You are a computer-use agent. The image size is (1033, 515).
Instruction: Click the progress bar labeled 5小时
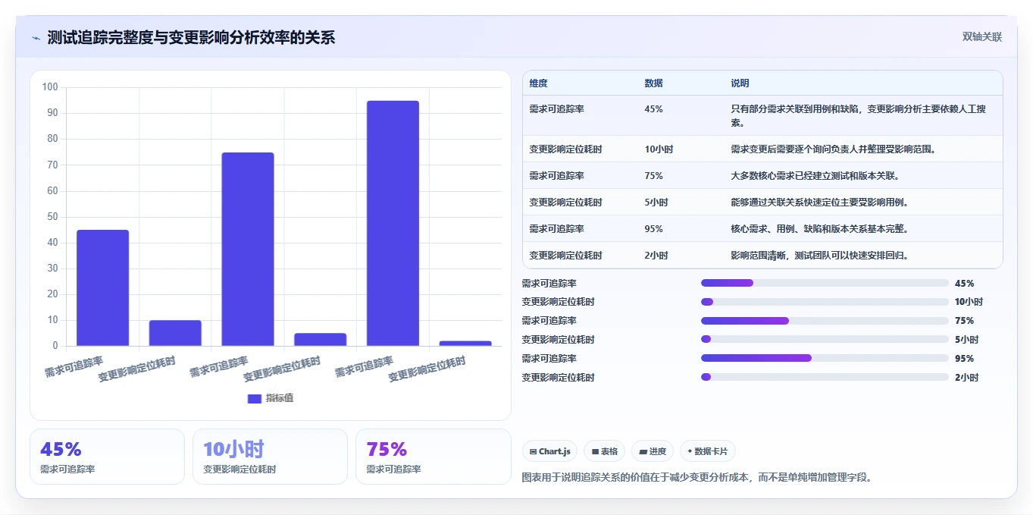[x=825, y=339]
